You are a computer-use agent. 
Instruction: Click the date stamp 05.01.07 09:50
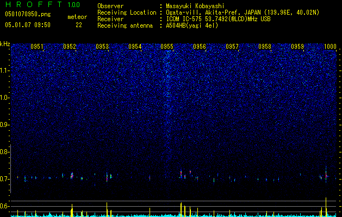pos(28,25)
